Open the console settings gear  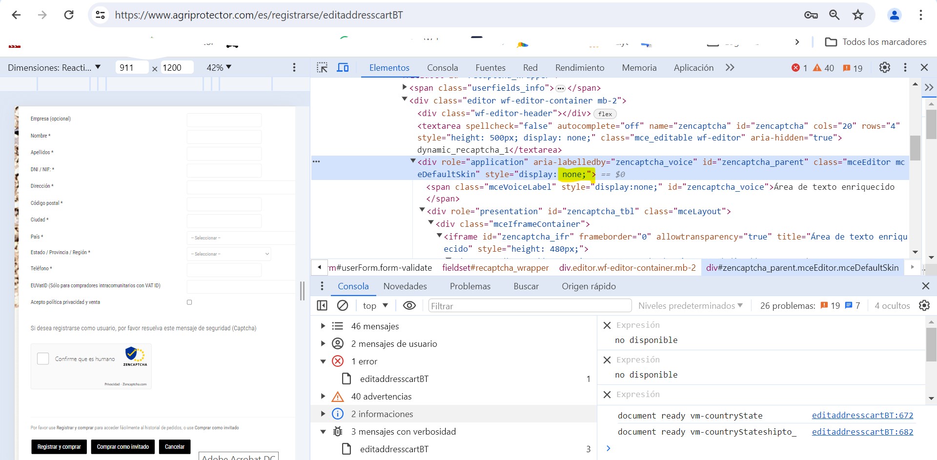coord(924,305)
